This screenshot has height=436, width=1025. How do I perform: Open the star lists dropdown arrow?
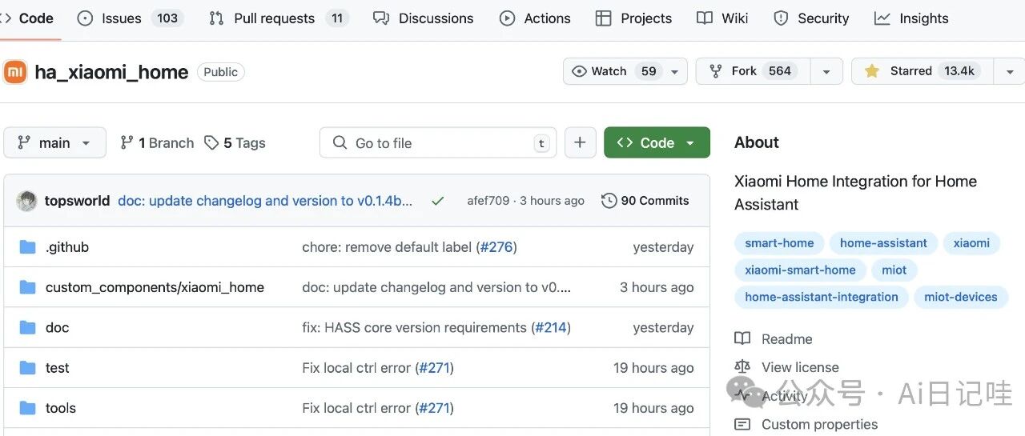1009,71
